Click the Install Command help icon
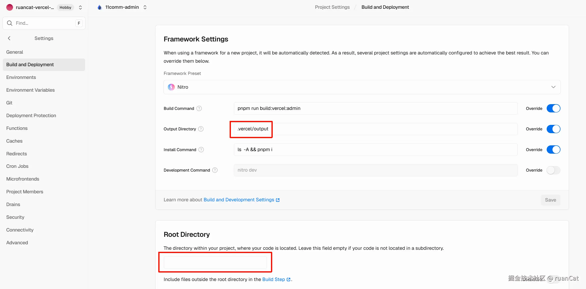The height and width of the screenshot is (289, 586). [201, 150]
